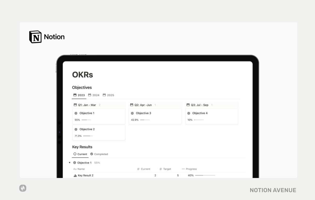Click the target icon on Objective 2 card
The width and height of the screenshot is (315, 200).
(76, 129)
